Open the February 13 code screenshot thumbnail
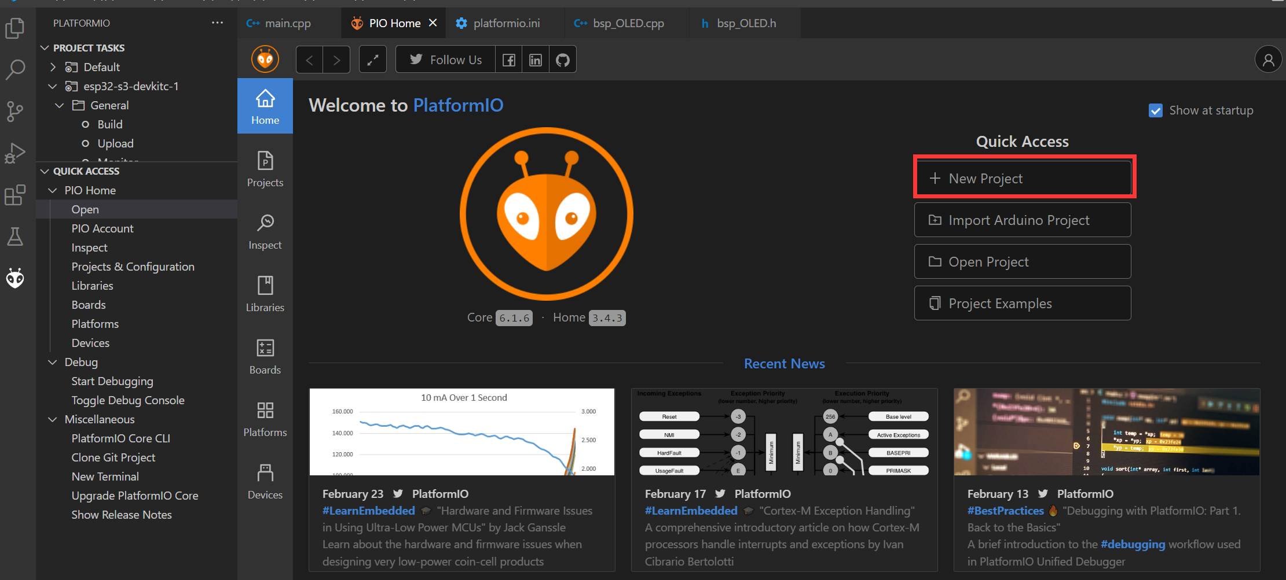1286x580 pixels. coord(1107,432)
